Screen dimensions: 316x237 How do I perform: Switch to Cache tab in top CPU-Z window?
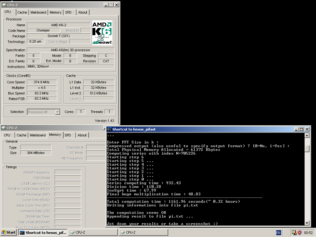click(22, 12)
